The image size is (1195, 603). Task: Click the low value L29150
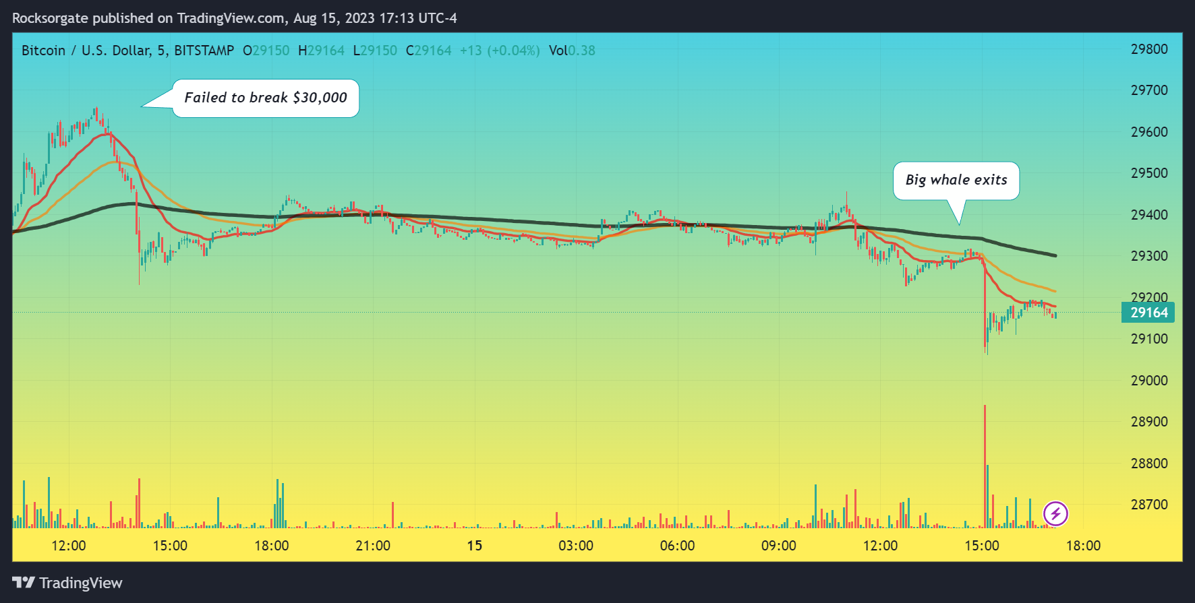pyautogui.click(x=375, y=51)
